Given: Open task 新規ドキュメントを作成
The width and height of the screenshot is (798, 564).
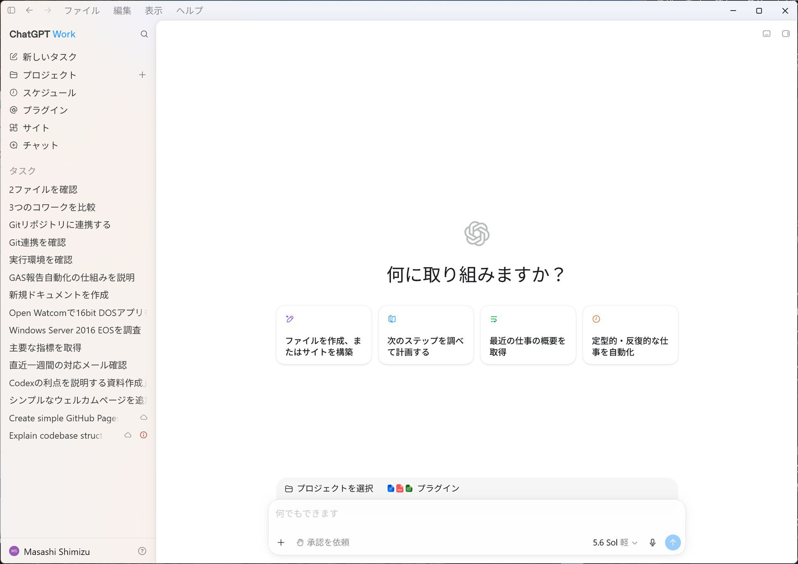Looking at the screenshot, I should [78, 295].
